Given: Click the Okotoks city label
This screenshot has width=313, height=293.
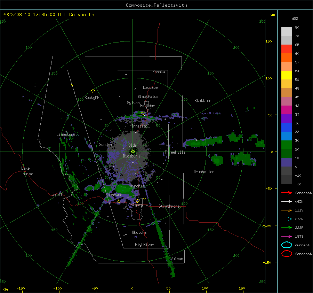Looking at the screenshot, I should [139, 232].
